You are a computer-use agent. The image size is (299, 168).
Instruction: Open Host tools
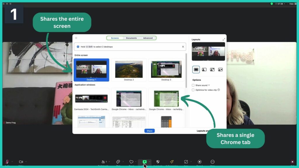pyautogui.click(x=158, y=162)
